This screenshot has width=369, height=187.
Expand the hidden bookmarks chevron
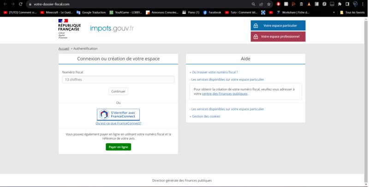tap(333, 12)
